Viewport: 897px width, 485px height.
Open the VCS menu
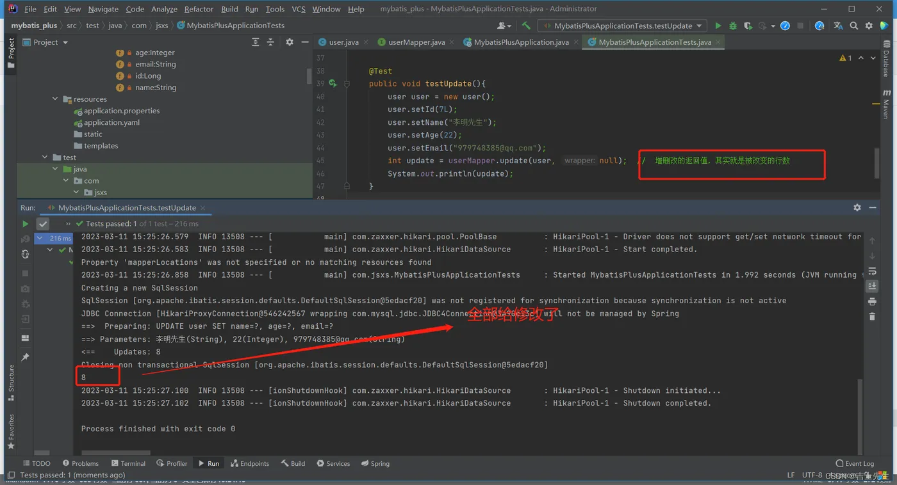coord(299,9)
